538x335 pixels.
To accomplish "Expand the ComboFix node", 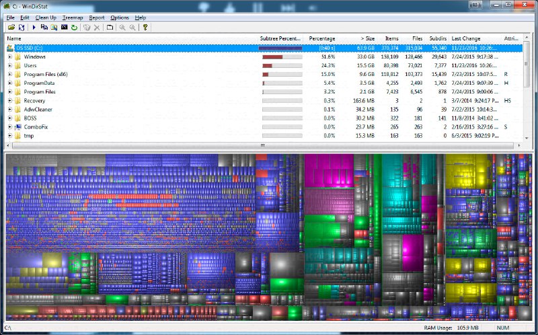I will pyautogui.click(x=10, y=127).
